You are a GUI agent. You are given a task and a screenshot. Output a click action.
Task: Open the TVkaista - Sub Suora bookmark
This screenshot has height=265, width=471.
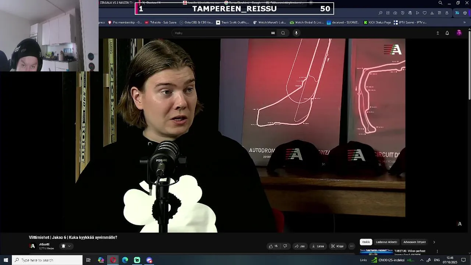click(160, 22)
